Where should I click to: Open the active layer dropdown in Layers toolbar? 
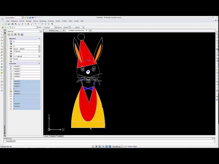tap(37, 27)
